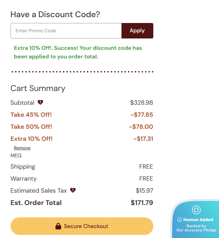Click the green discount success message
The height and width of the screenshot is (238, 219).
point(78,52)
